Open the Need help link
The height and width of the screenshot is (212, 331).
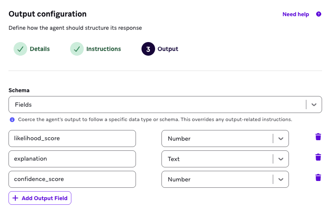295,14
